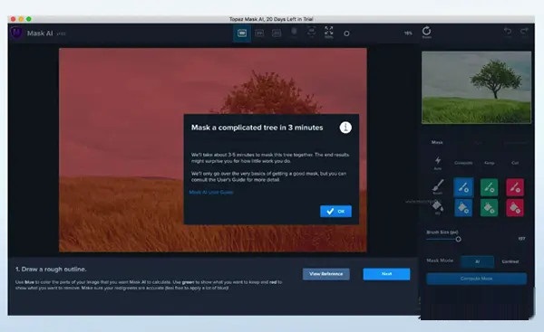Image resolution: width=544 pixels, height=332 pixels.
Task: Select the green Keep brush tool
Action: [x=489, y=187]
